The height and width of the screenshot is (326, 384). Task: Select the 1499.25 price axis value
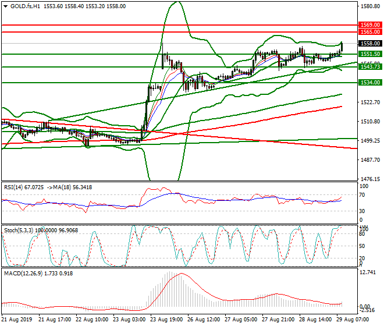370,141
